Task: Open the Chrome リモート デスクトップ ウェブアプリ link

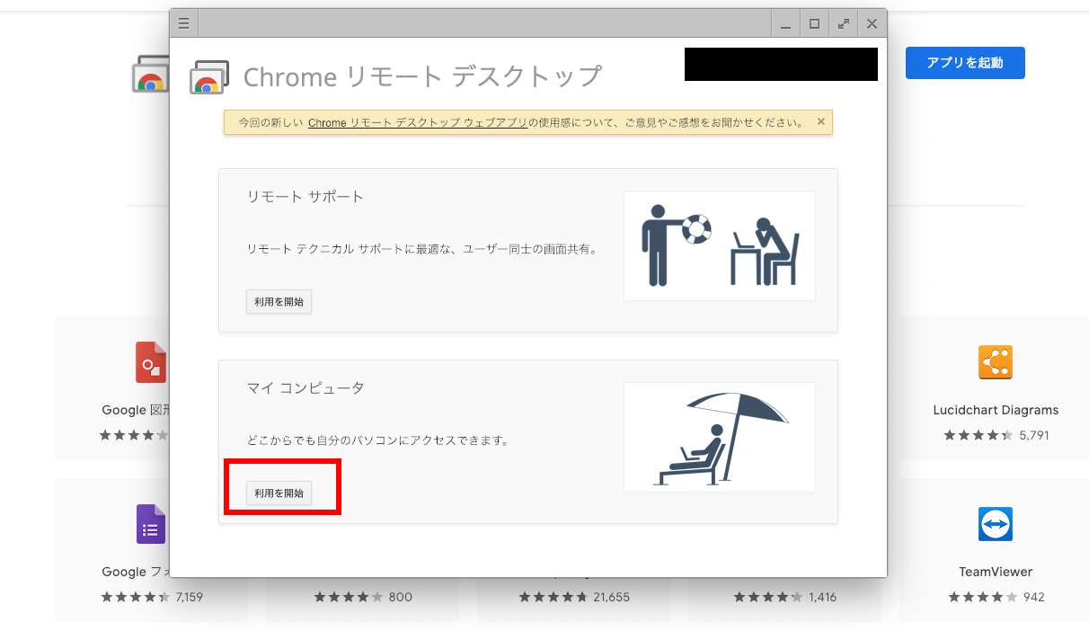Action: click(418, 122)
